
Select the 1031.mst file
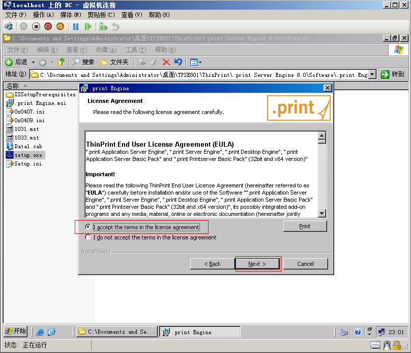(x=22, y=129)
